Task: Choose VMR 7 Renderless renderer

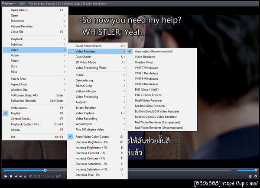Action: (162, 73)
